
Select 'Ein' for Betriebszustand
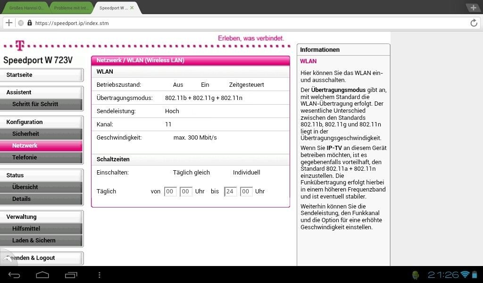point(205,85)
